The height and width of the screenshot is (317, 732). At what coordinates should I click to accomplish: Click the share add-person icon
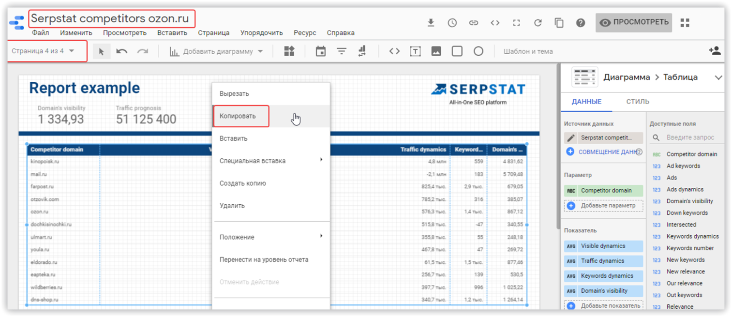(715, 51)
